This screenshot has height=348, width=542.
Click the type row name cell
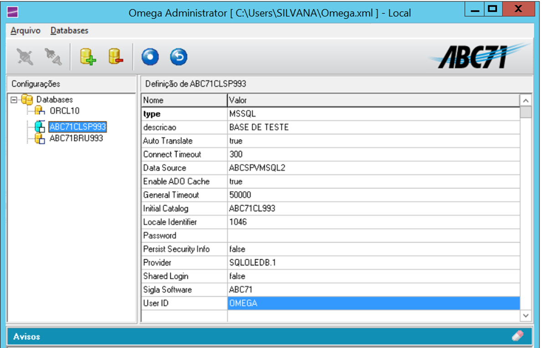tap(184, 114)
